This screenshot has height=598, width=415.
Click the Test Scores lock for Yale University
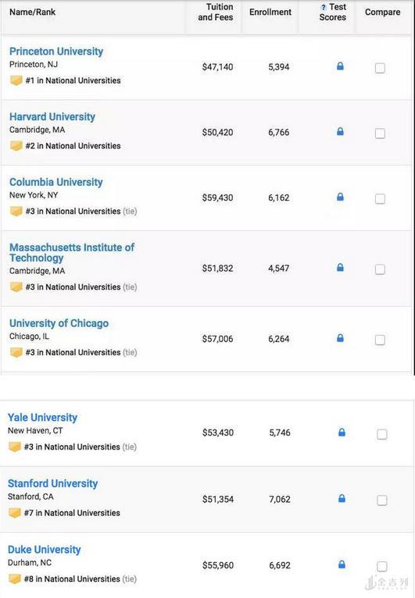342,432
